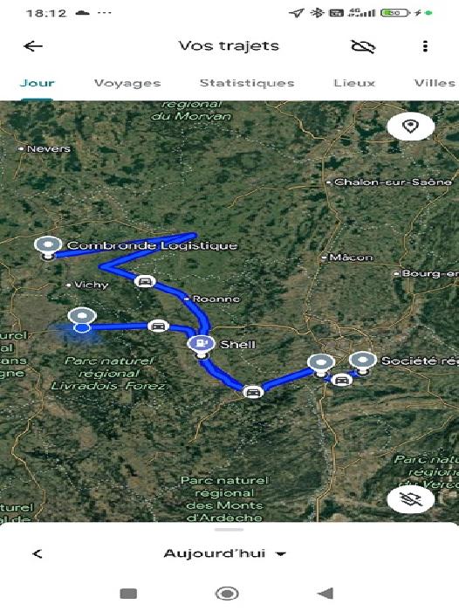Open the three-dot overflow menu
This screenshot has width=459, height=611.
click(x=425, y=46)
